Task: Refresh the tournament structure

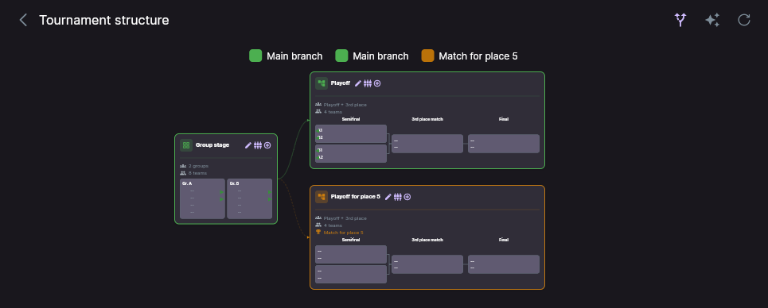Action: 744,20
